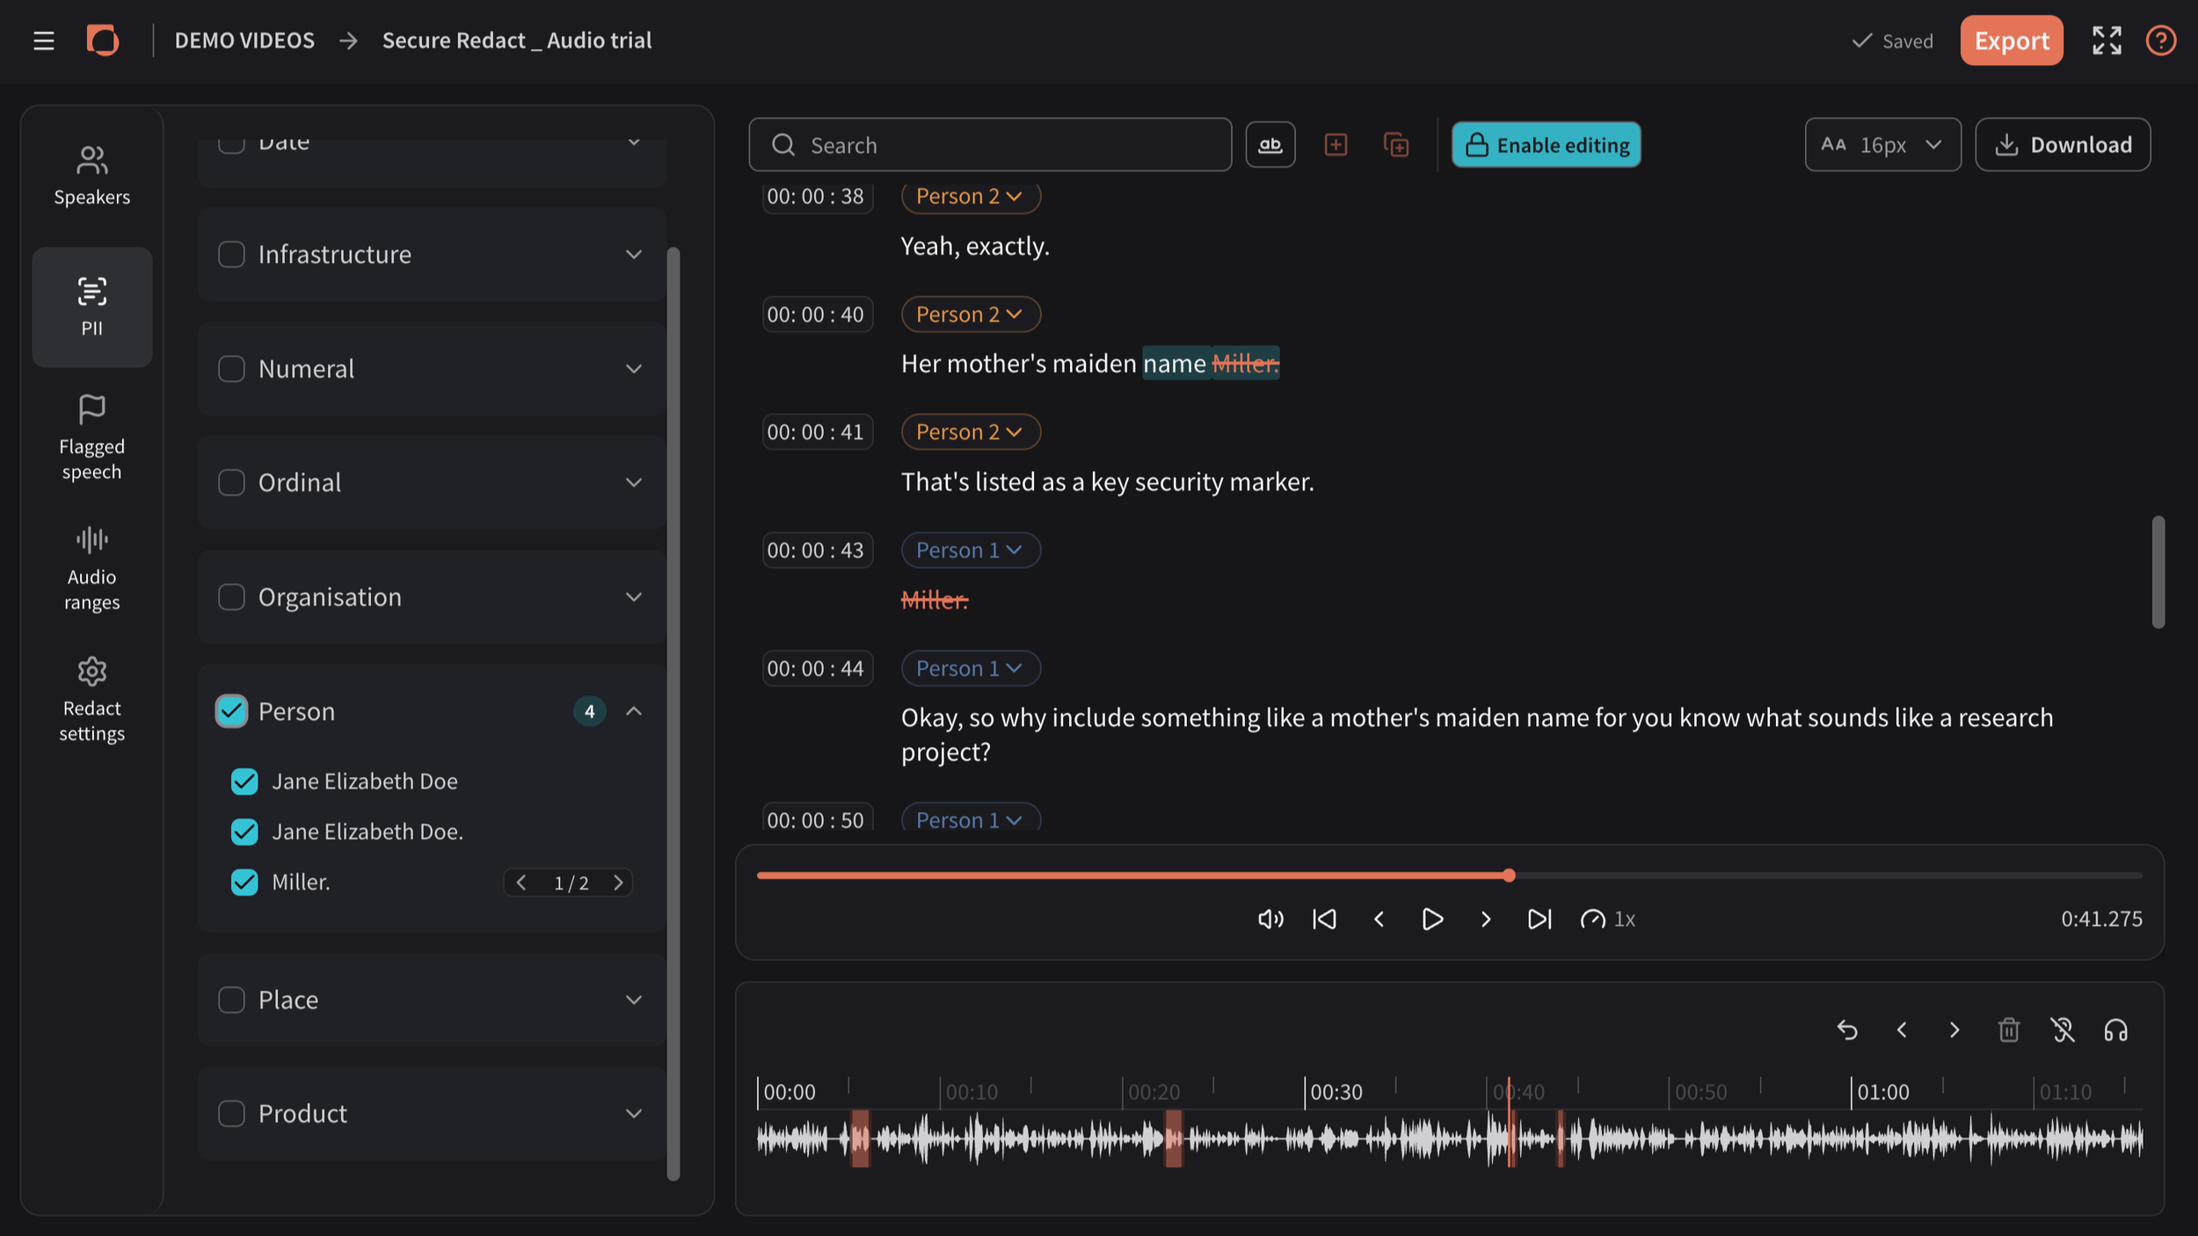The image size is (2198, 1236).
Task: Tick the Organisation category checkbox
Action: [231, 597]
